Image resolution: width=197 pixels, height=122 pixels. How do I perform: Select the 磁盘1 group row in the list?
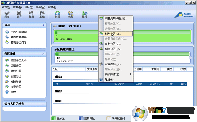(59, 77)
